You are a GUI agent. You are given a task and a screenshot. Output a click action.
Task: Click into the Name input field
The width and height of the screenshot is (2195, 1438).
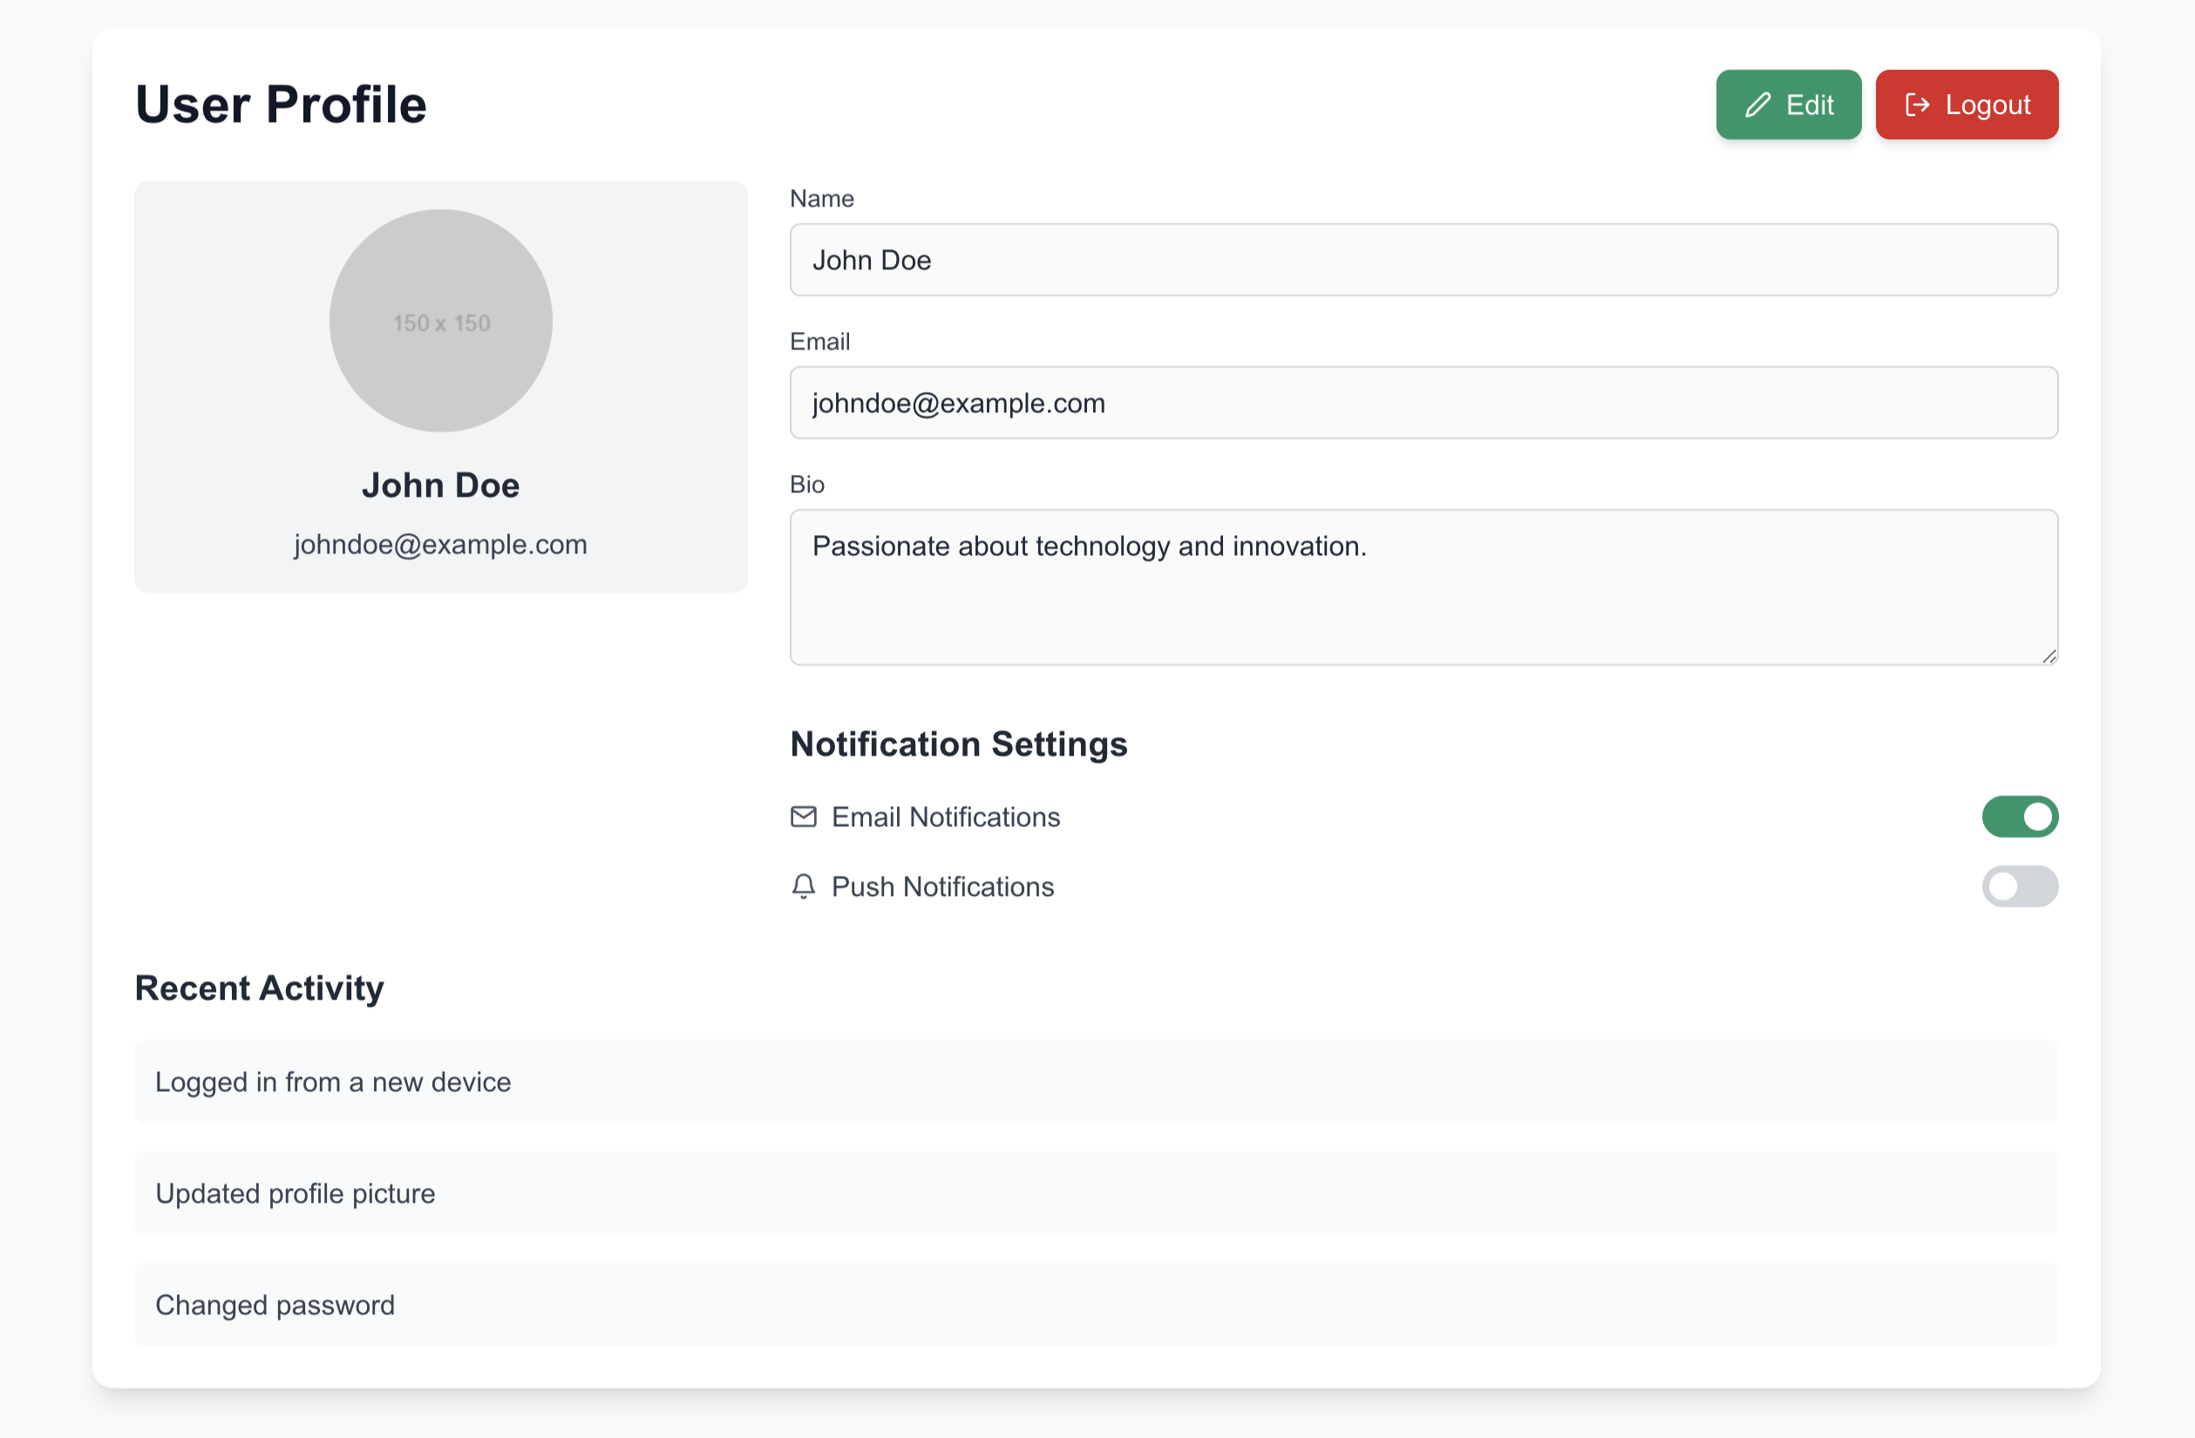pyautogui.click(x=1423, y=260)
